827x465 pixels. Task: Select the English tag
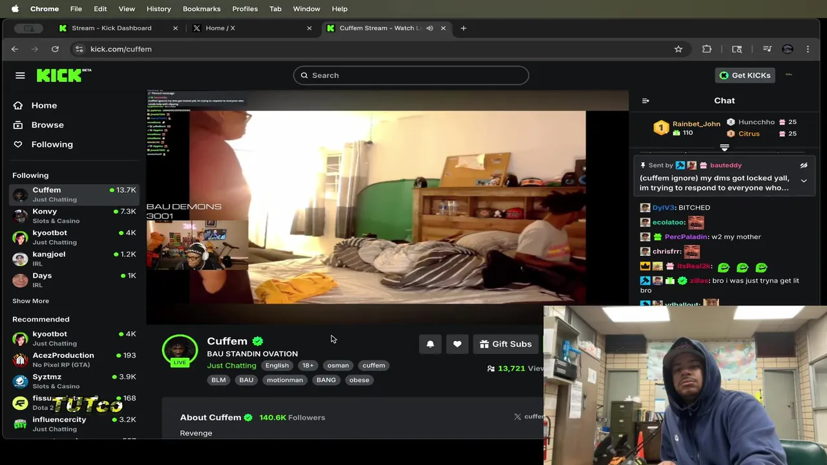coord(277,366)
